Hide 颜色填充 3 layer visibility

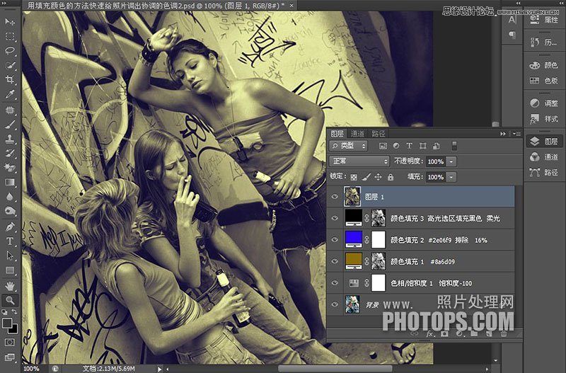point(335,218)
